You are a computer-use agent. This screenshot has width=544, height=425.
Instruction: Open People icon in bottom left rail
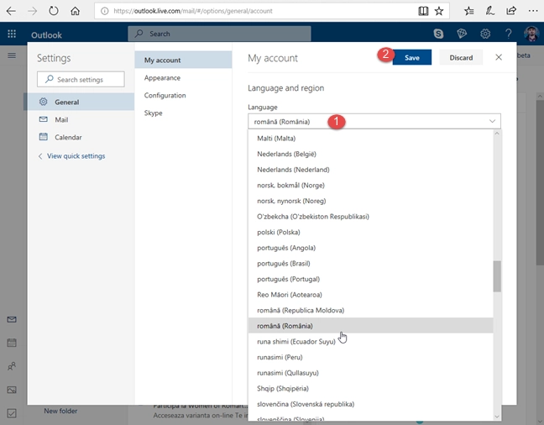12,366
